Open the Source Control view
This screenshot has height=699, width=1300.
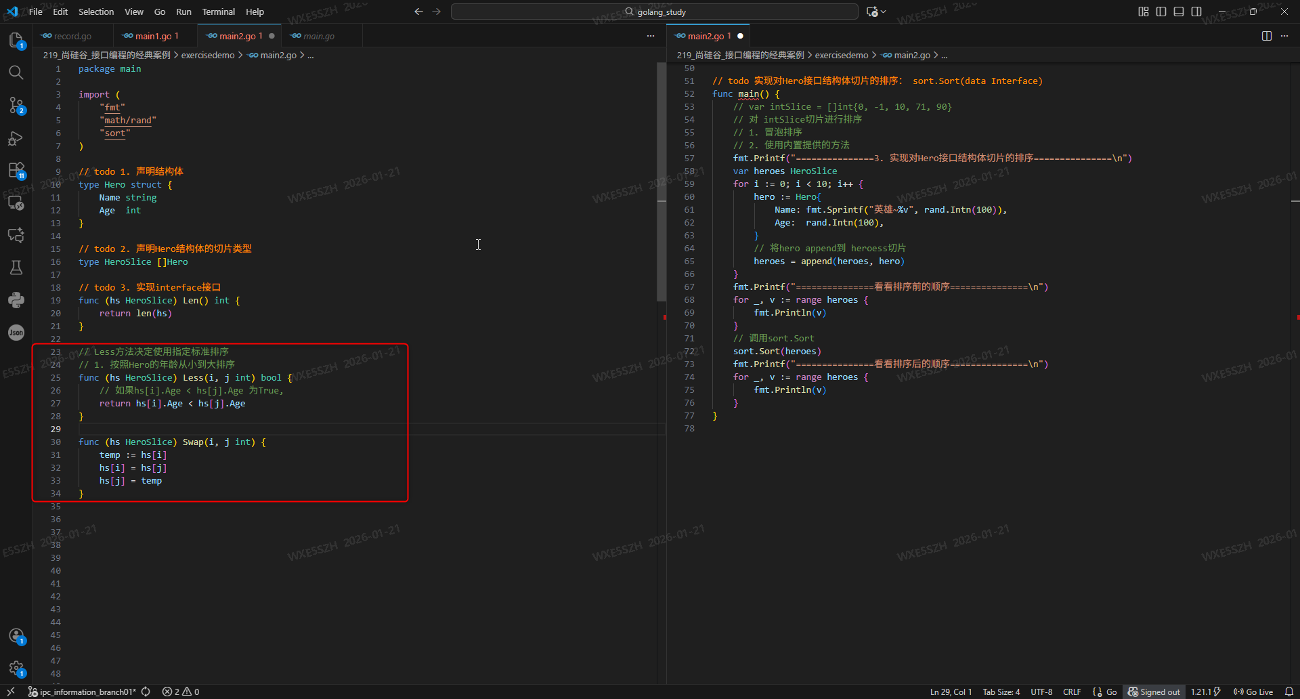(x=16, y=105)
